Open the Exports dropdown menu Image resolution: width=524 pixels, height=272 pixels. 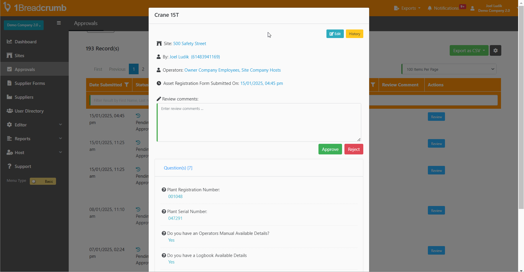[407, 8]
